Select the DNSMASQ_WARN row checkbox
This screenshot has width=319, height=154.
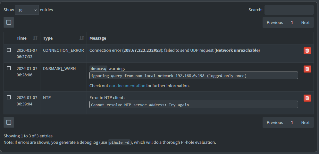click(x=9, y=68)
